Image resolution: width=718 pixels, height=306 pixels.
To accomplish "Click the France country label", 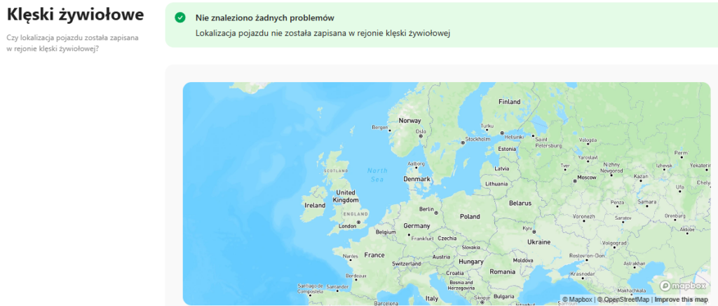I will 374,255.
